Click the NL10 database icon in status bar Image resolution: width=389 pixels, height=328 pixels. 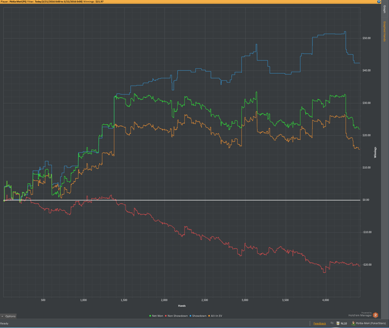pos(338,324)
